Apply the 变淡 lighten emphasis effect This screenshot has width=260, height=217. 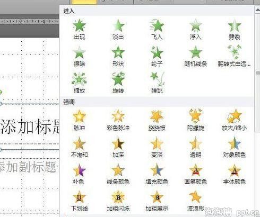coord(157,147)
